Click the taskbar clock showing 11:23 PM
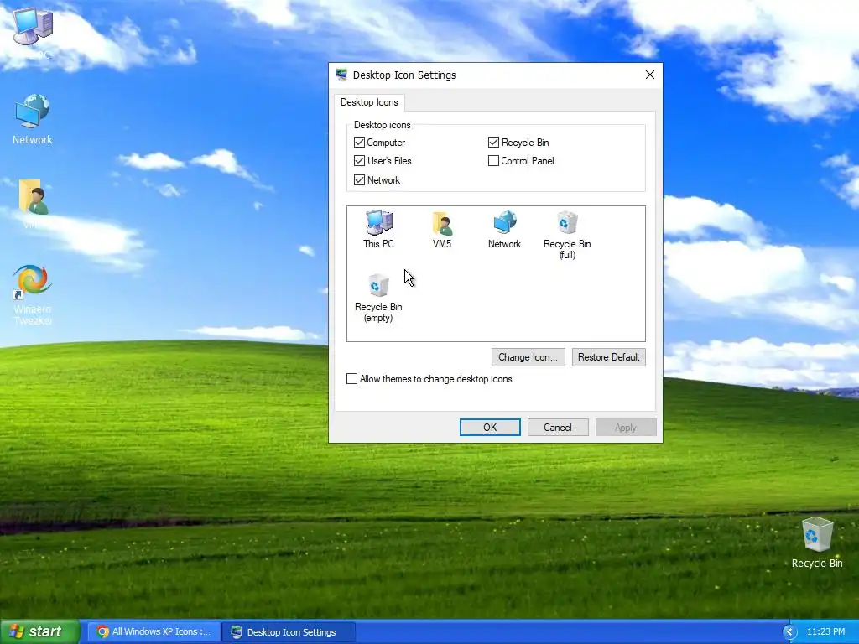The height and width of the screenshot is (644, 859). (x=825, y=632)
